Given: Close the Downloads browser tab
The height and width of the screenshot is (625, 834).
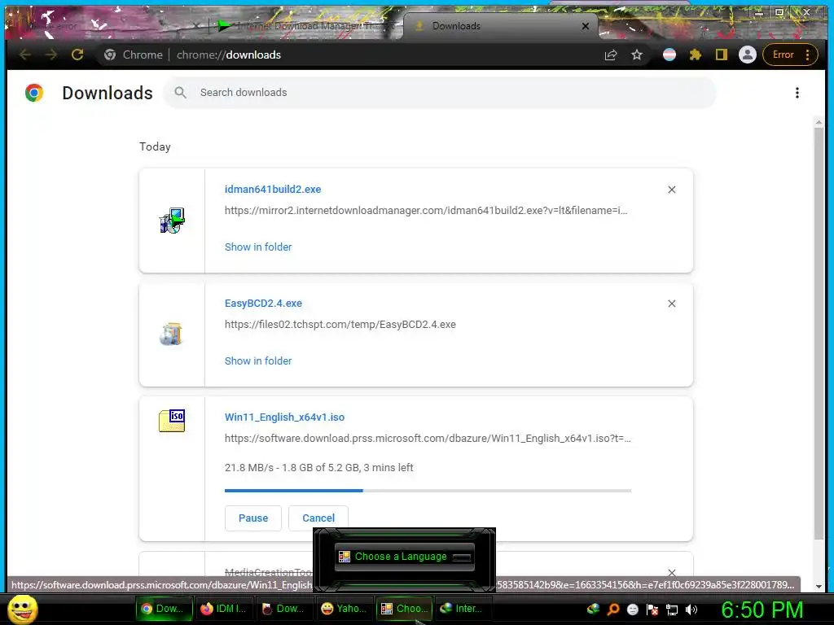Looking at the screenshot, I should click(x=586, y=25).
